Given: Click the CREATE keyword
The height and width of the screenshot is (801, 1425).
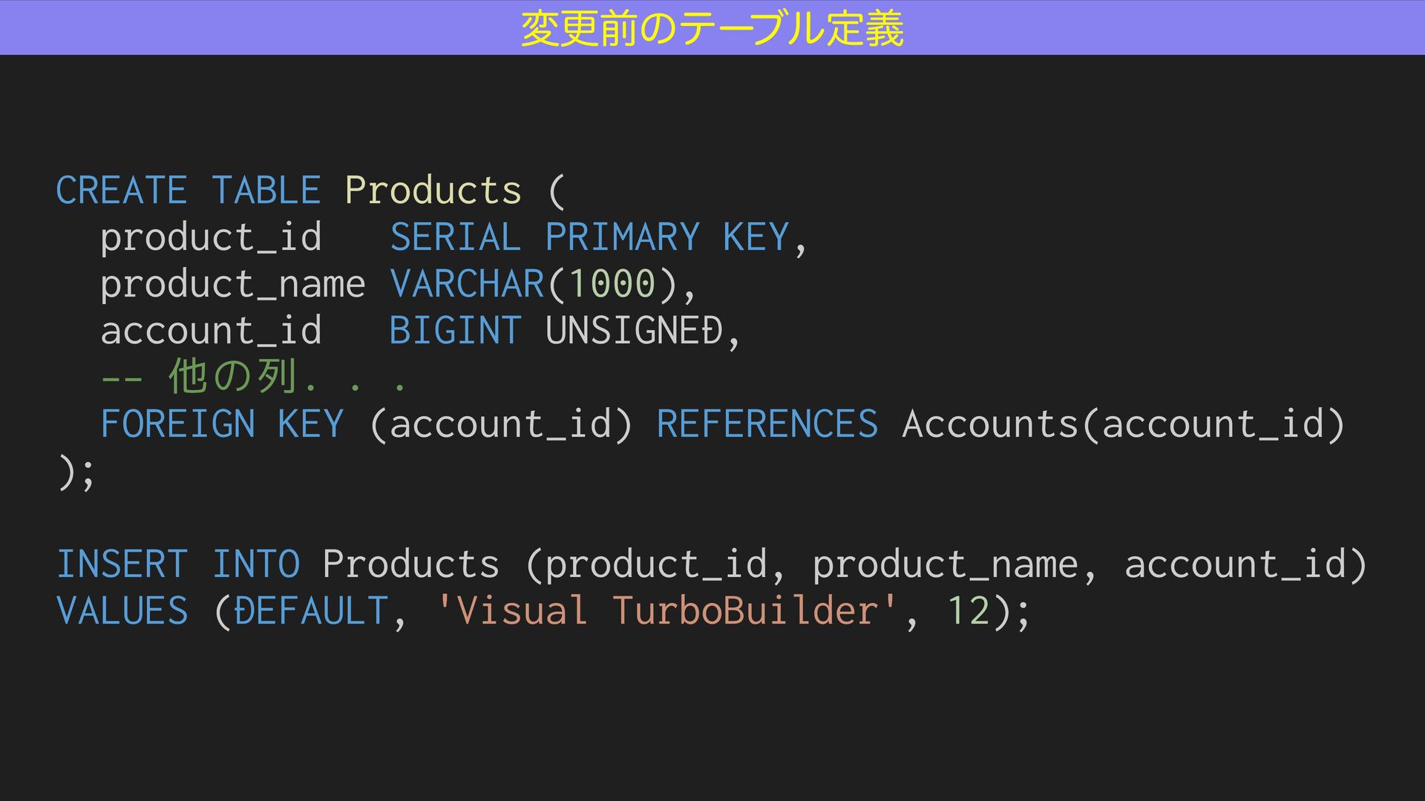Looking at the screenshot, I should click(122, 191).
